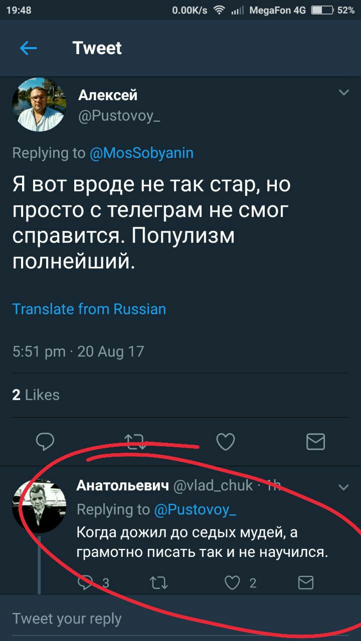
Task: Tap the back arrow in the header
Action: pos(29,48)
